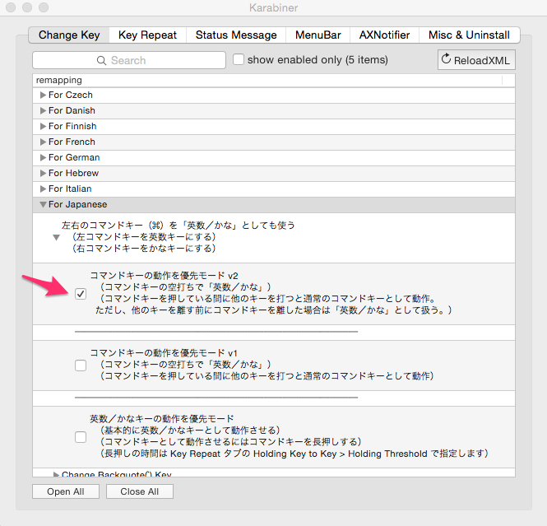The image size is (547, 526).
Task: Enable コマンドキーの動作を優先モード v1
Action: pos(81,365)
